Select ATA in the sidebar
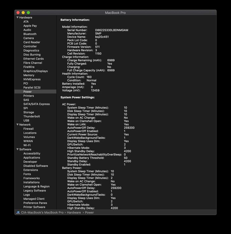The image size is (231, 234). click(26, 22)
